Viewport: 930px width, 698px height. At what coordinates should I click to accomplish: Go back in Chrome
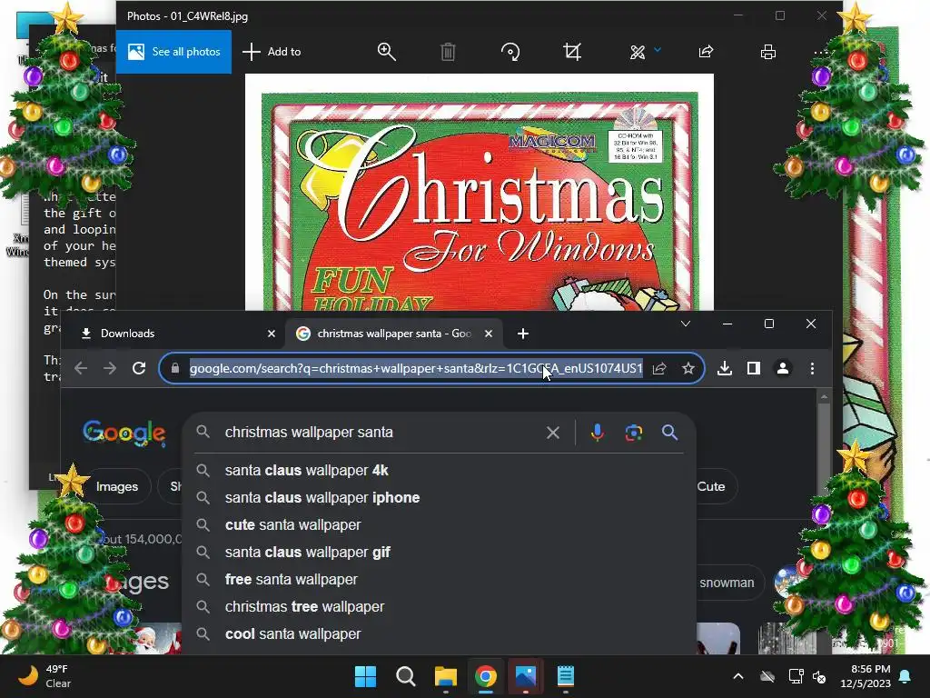81,369
